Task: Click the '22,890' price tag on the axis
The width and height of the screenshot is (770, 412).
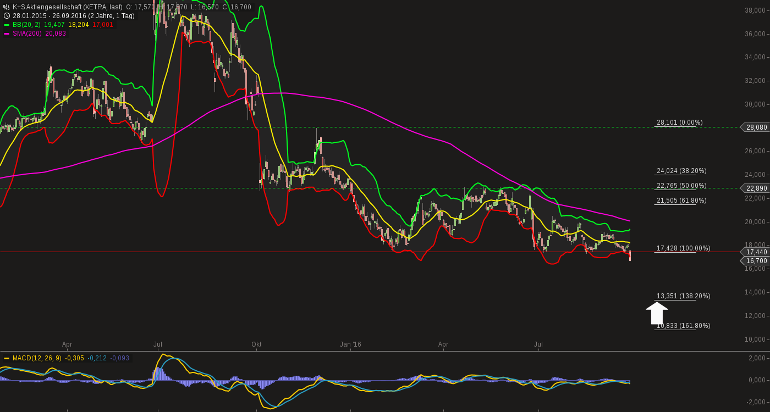Action: pos(755,188)
